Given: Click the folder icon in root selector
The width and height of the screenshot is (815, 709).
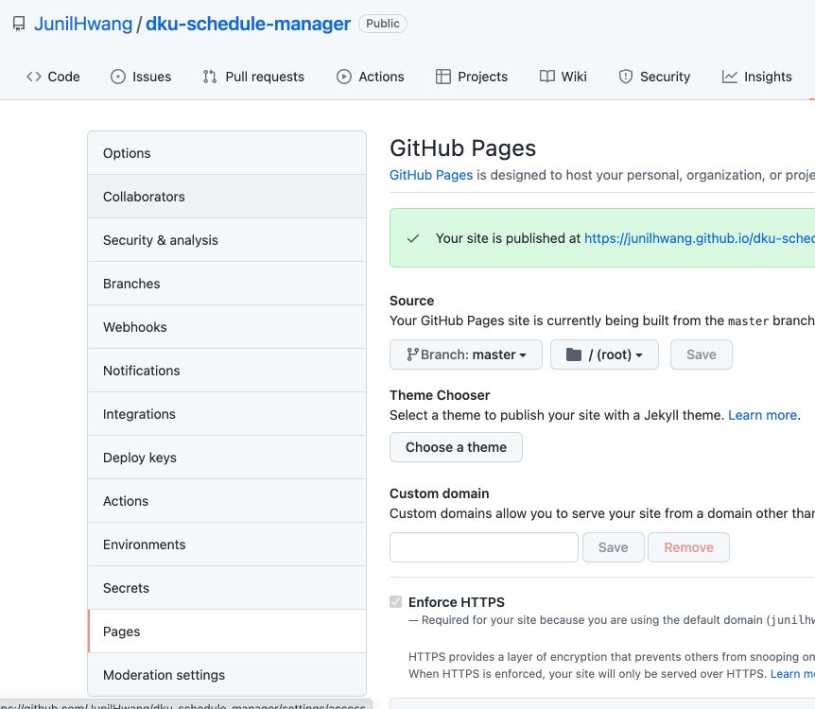Looking at the screenshot, I should coord(573,354).
